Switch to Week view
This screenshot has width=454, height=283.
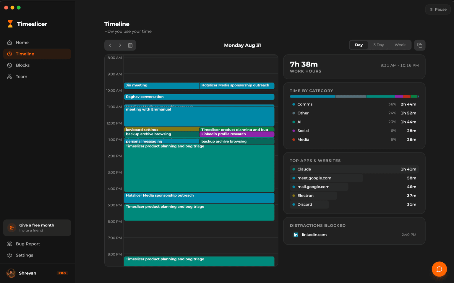coord(400,45)
